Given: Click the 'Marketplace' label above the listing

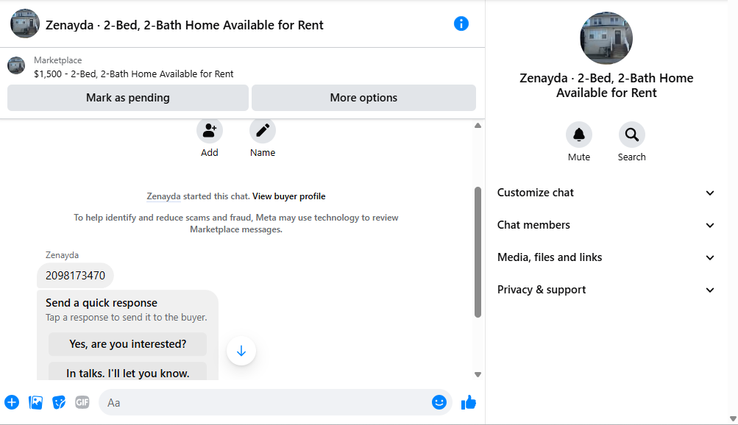Looking at the screenshot, I should (x=58, y=60).
